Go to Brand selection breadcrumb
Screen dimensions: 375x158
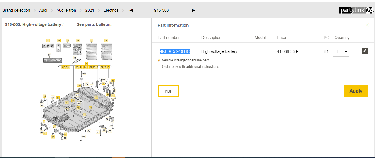click(16, 11)
